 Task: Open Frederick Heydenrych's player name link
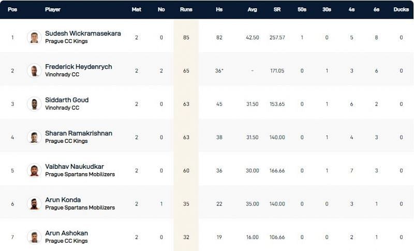tap(78, 67)
